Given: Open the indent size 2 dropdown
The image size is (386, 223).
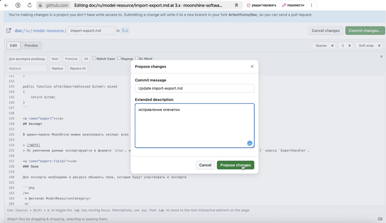Looking at the screenshot, I should coord(346,46).
